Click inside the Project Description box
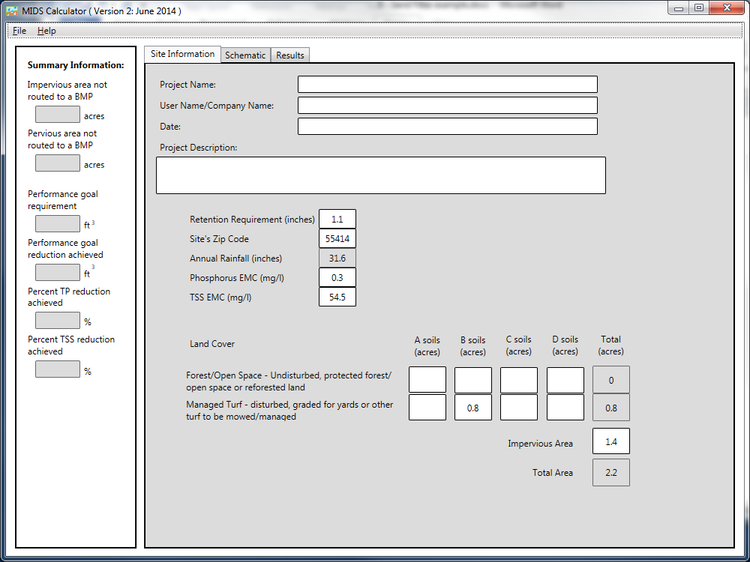The image size is (750, 562). [x=380, y=175]
